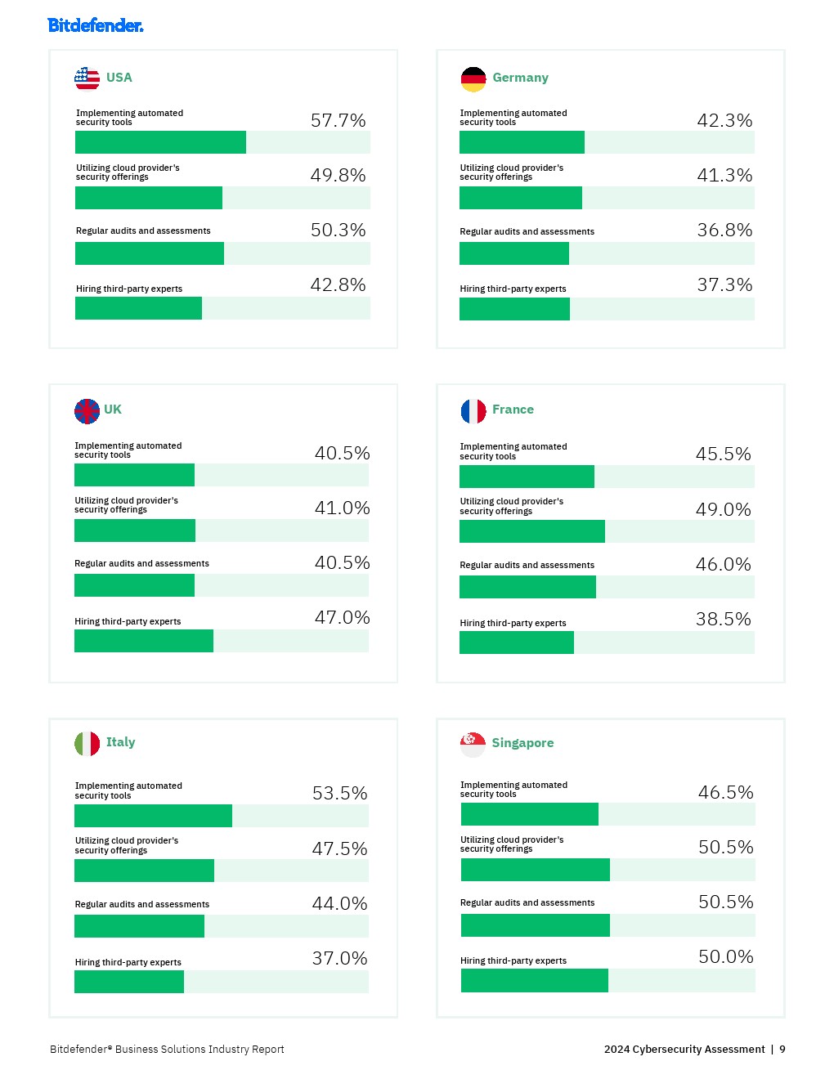
Task: Click the Bitdefender logo at top
Action: point(96,25)
